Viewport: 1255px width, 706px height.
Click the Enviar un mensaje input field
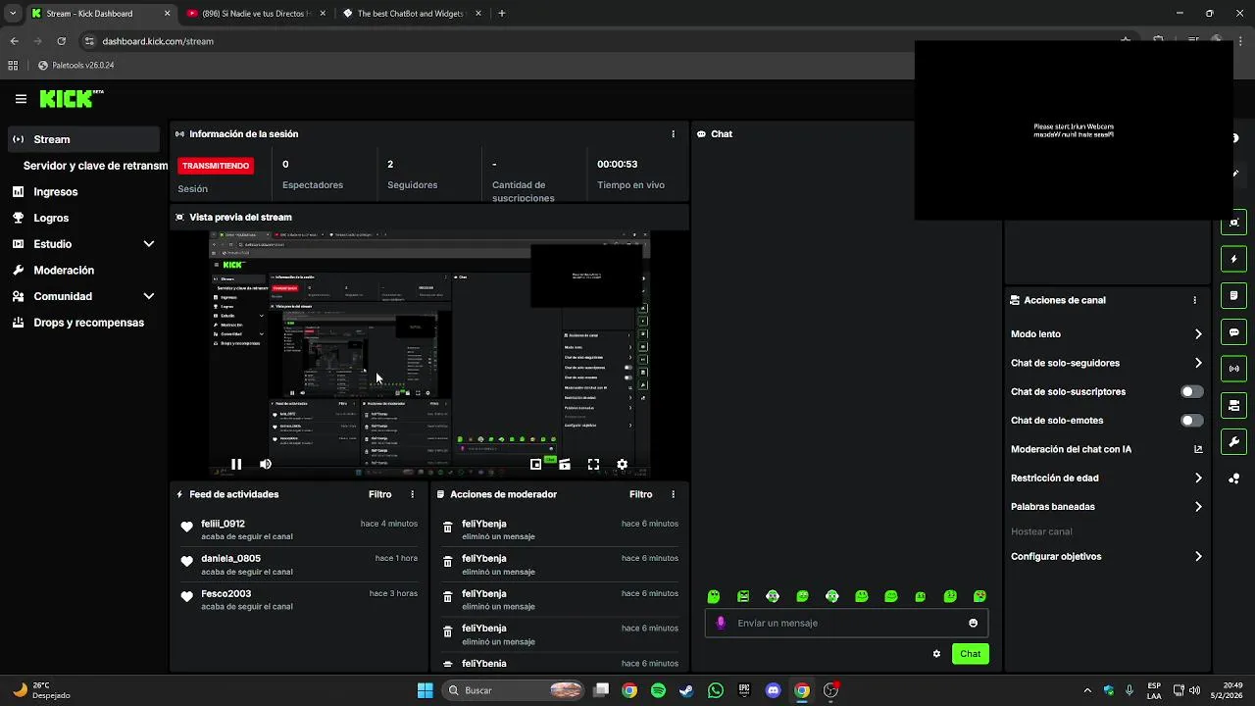pos(846,623)
